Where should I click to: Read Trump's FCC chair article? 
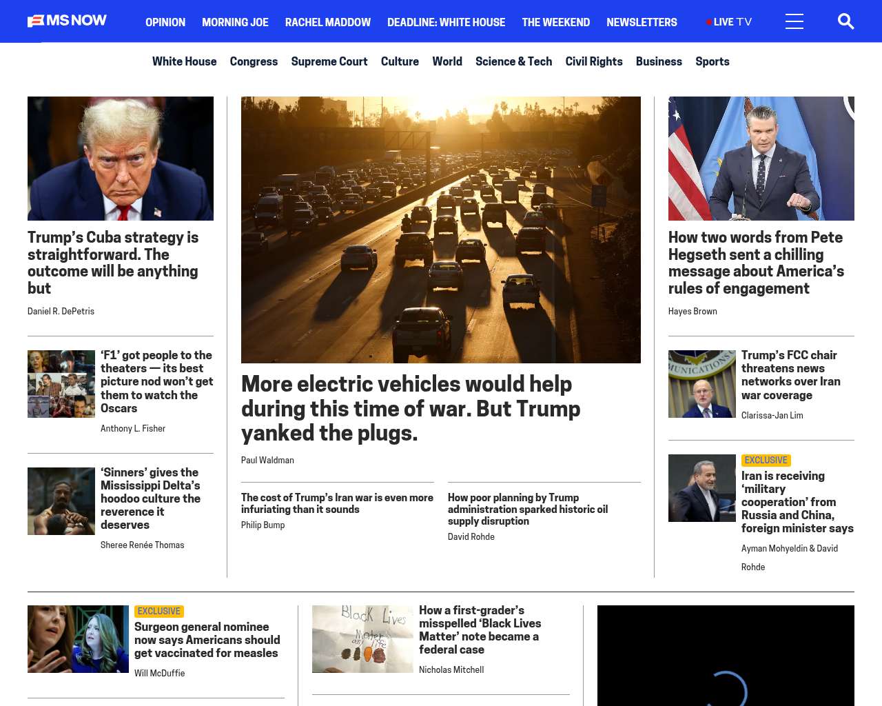pyautogui.click(x=791, y=375)
